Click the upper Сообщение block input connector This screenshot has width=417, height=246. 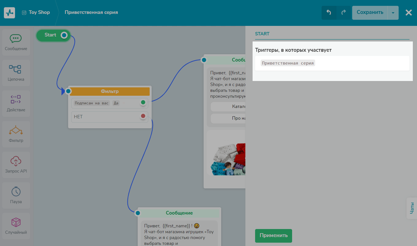[204, 60]
